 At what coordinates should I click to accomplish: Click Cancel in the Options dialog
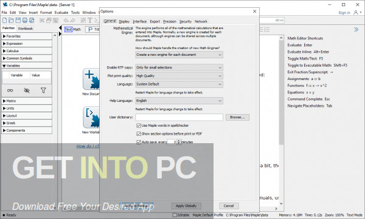[x=229, y=206]
